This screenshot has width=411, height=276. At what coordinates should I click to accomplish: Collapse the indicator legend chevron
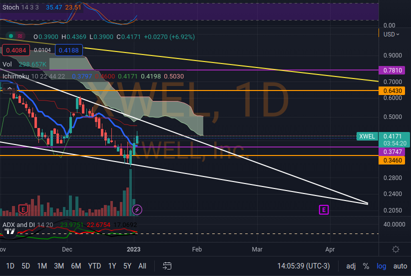[9, 88]
